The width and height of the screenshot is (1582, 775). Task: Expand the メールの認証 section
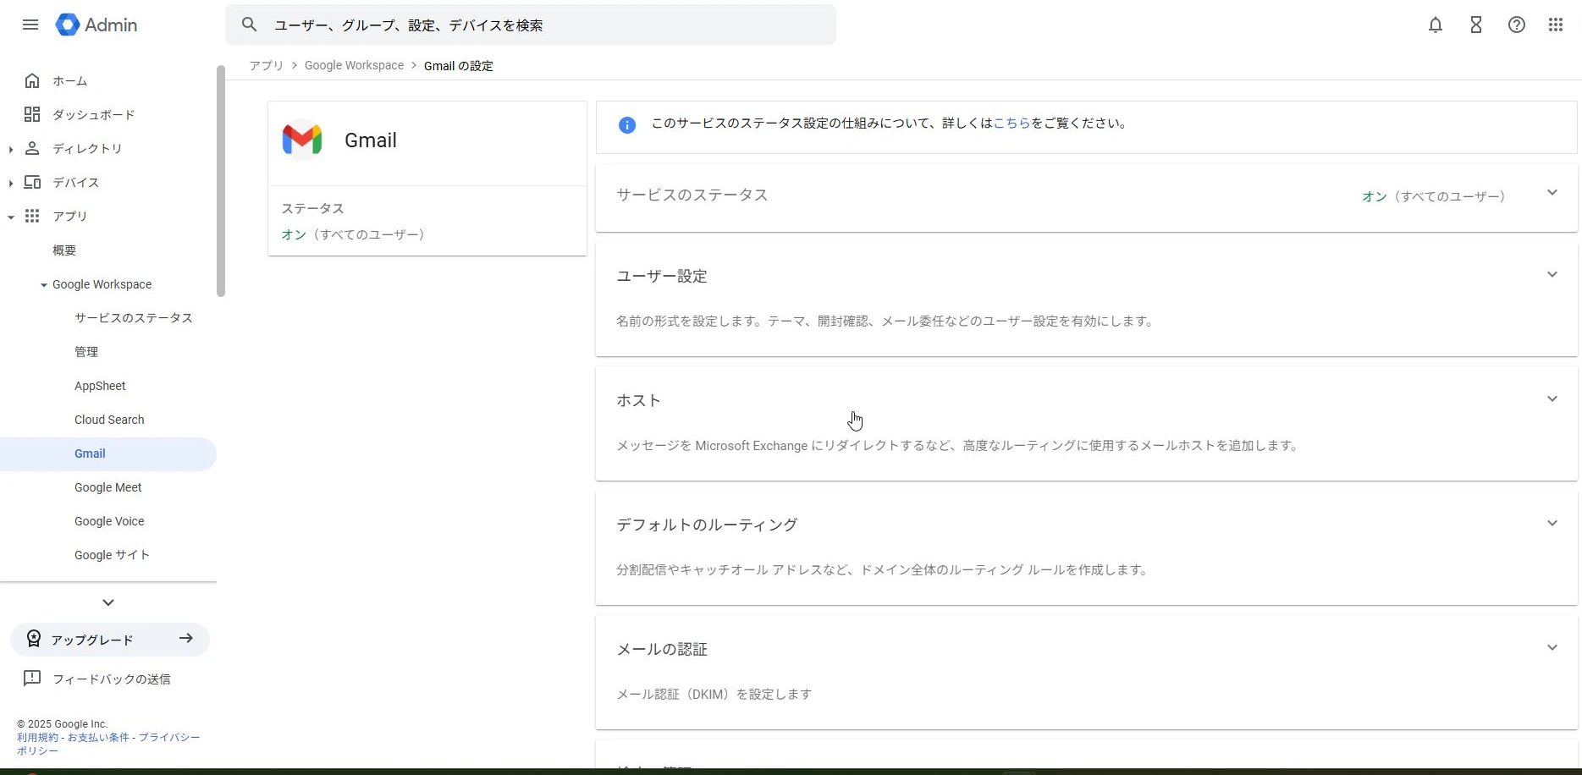tap(1552, 647)
